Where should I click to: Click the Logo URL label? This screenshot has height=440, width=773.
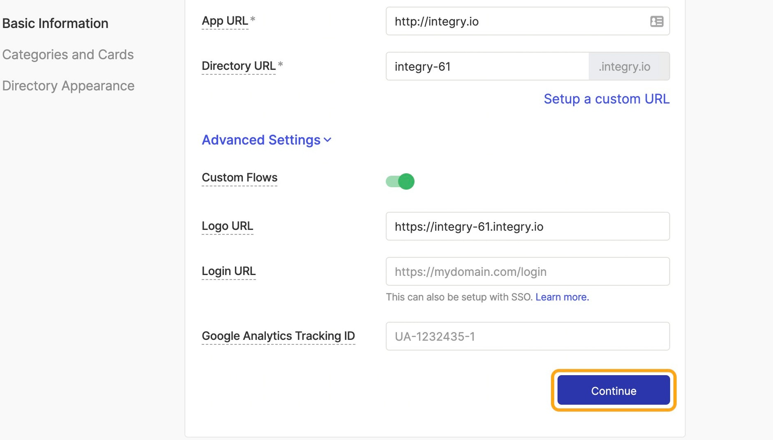(x=227, y=226)
